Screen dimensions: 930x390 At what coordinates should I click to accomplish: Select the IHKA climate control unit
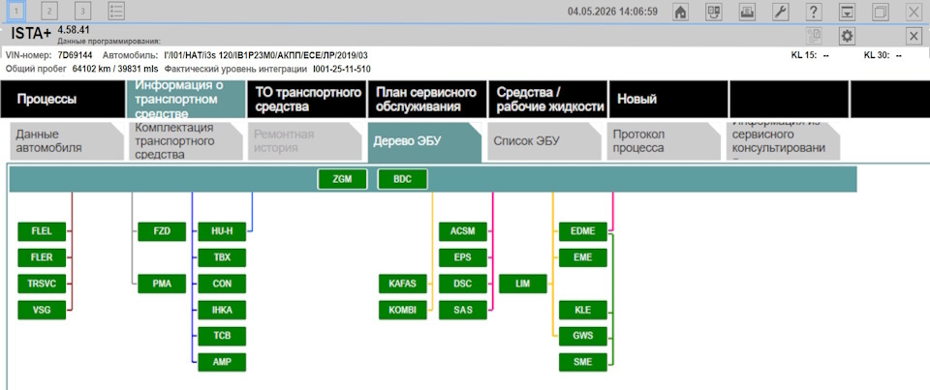(x=222, y=310)
